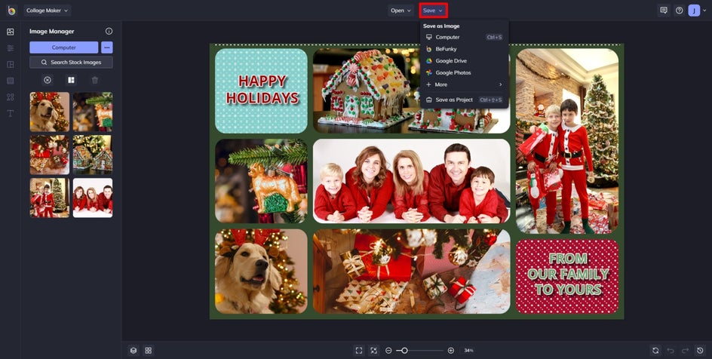Click the family portrait collage cell
This screenshot has height=359, width=712.
[411, 181]
